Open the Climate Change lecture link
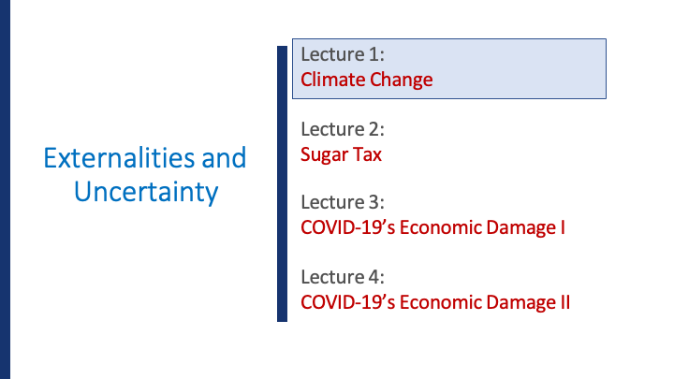The height and width of the screenshot is (379, 674). [x=366, y=80]
